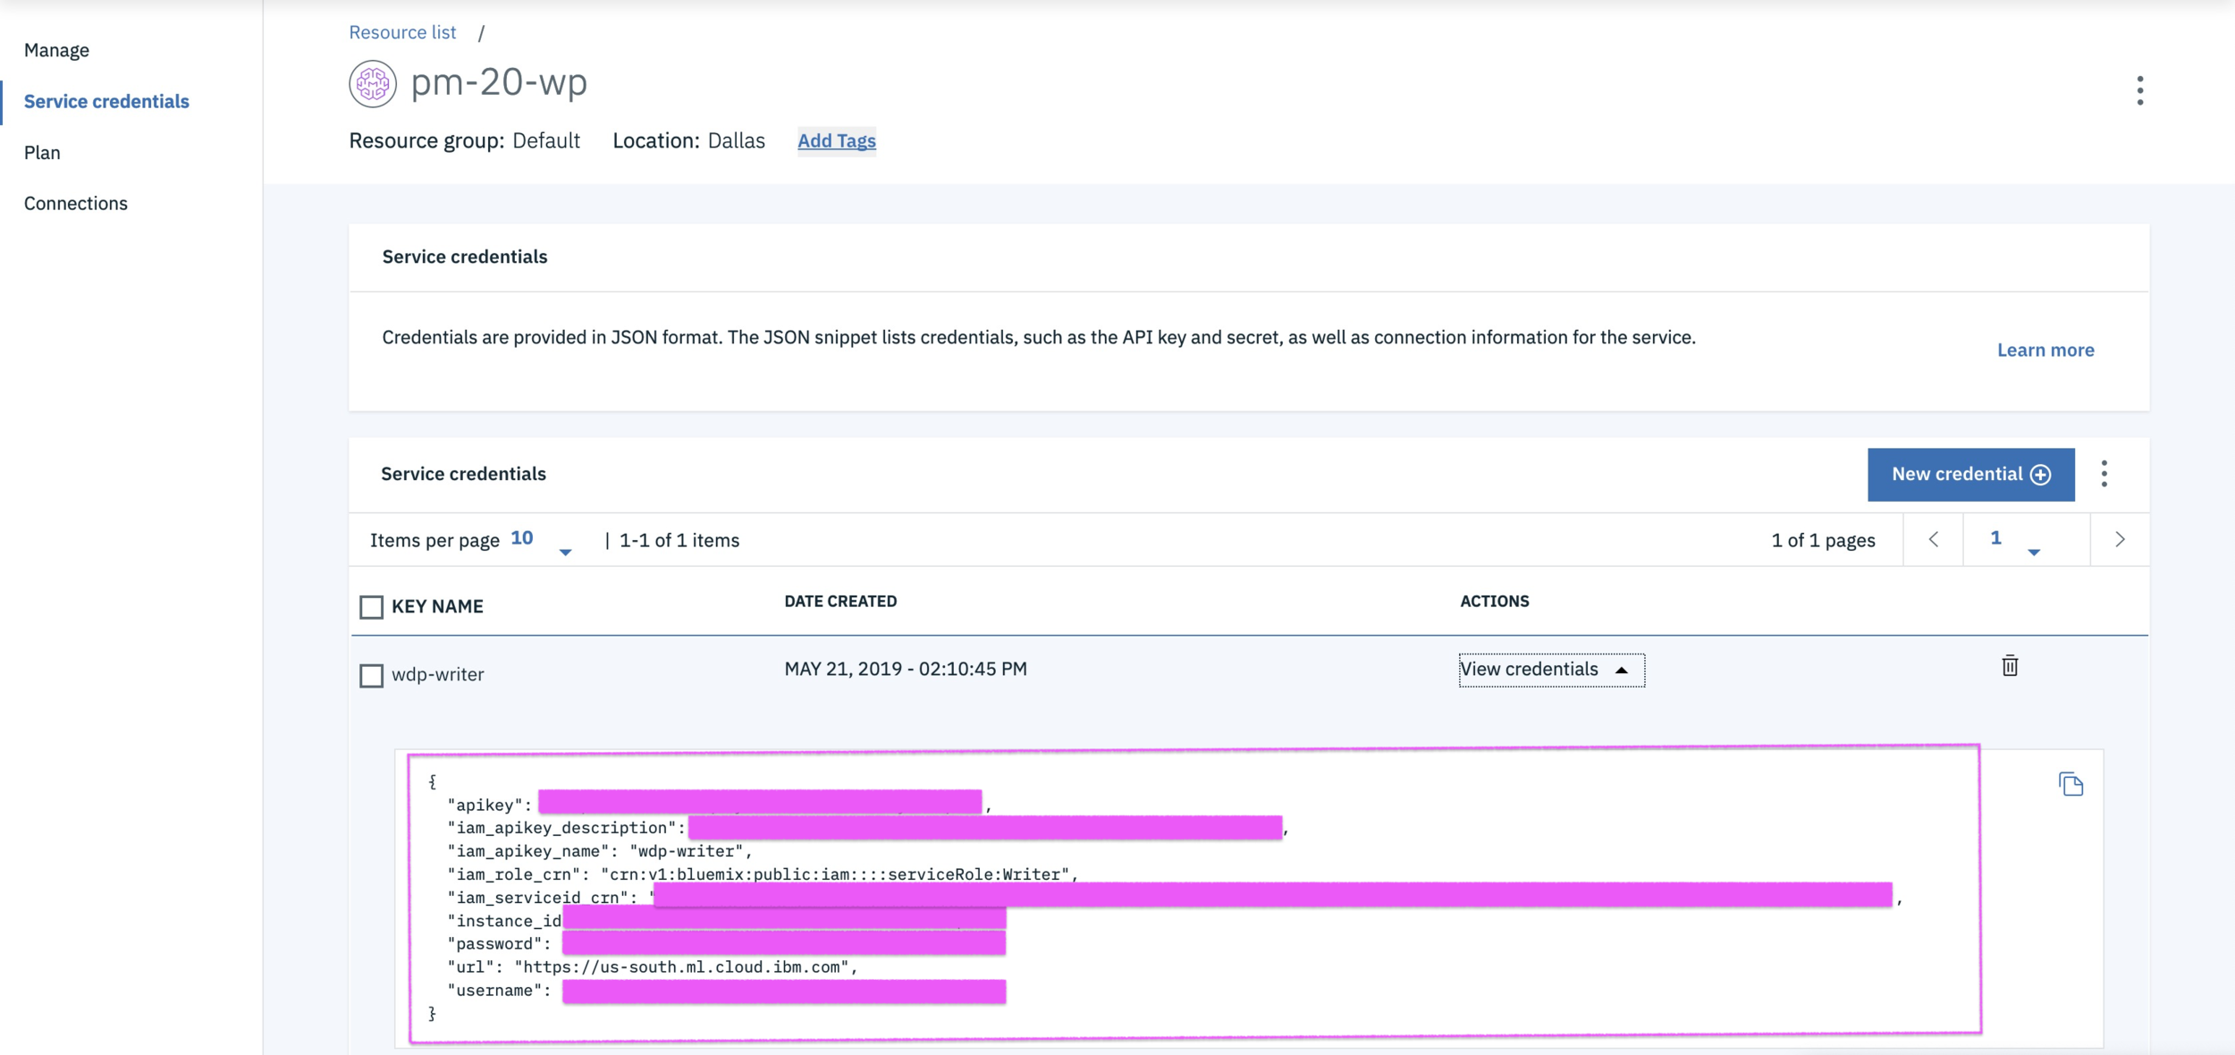Select the wdp-writer row checkbox
This screenshot has height=1055, width=2235.
point(371,675)
